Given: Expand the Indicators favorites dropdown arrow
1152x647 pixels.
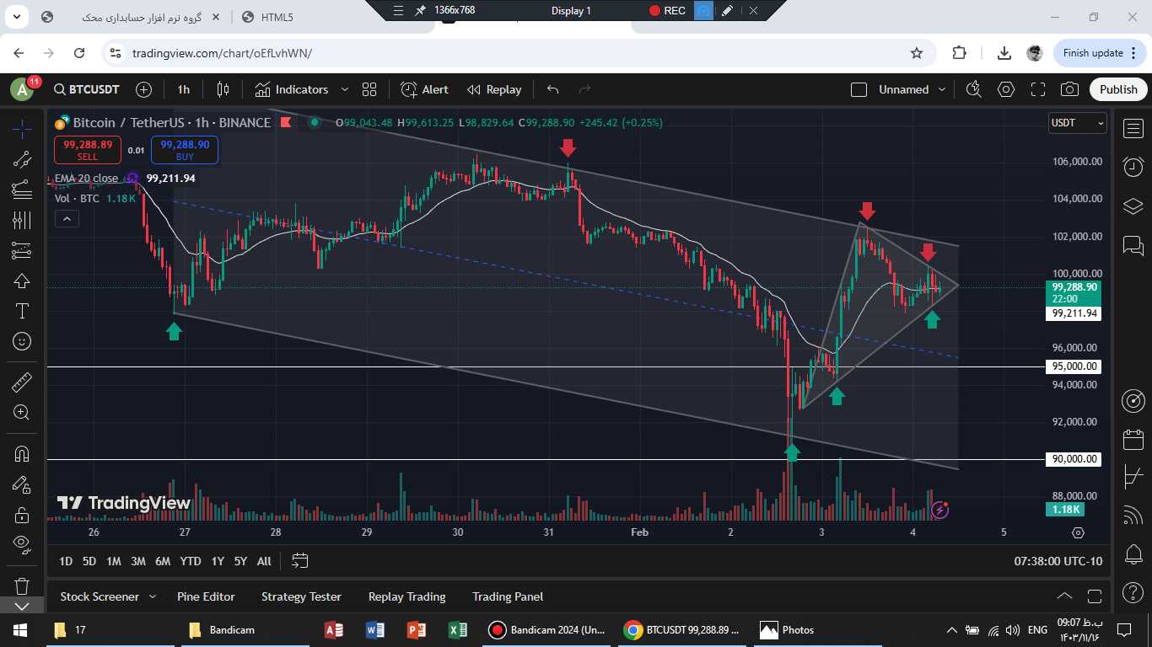Looking at the screenshot, I should [344, 89].
